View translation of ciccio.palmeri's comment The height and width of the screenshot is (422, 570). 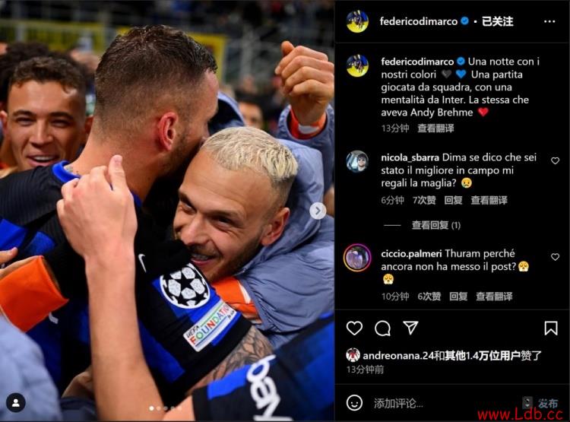[494, 297]
